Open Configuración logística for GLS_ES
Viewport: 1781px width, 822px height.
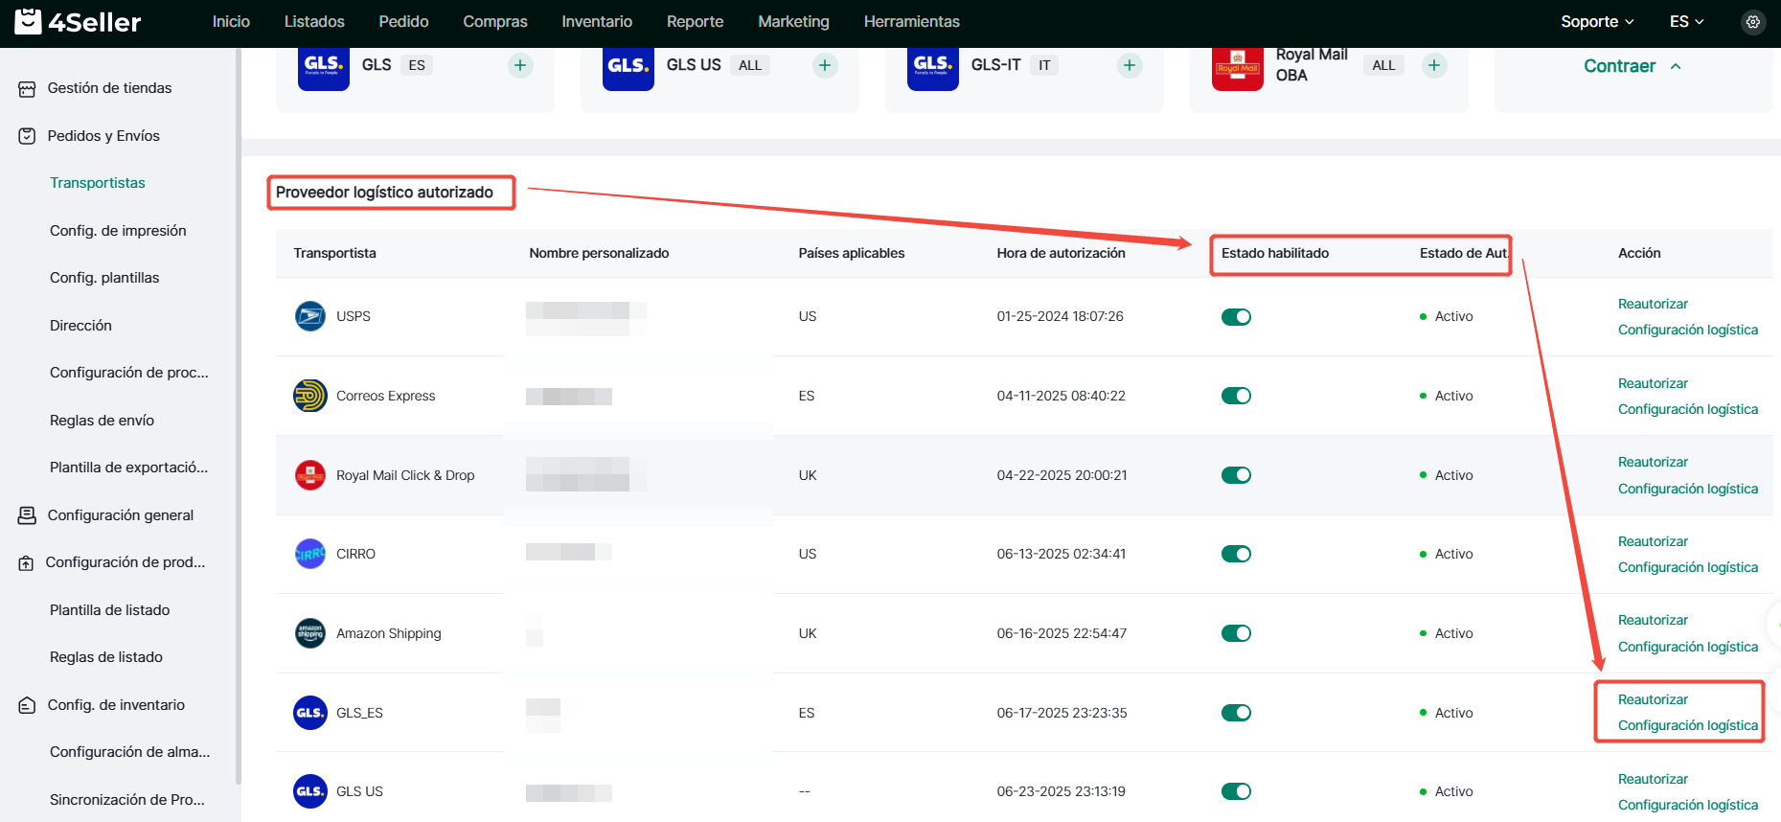coord(1688,725)
